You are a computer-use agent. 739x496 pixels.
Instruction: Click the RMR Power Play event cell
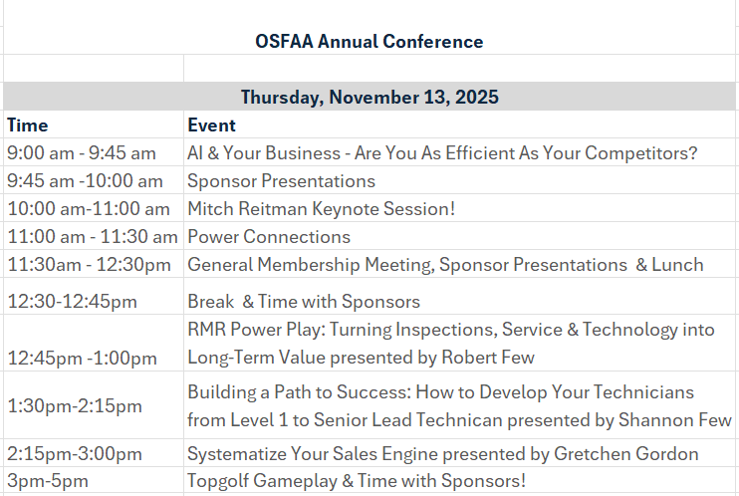click(450, 343)
